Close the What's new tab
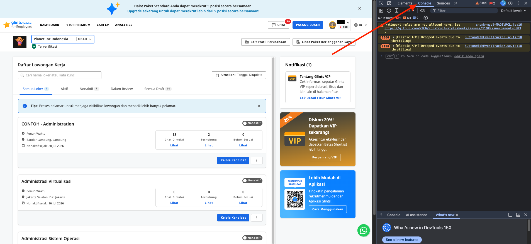Viewport: 531px width, 244px height. [x=457, y=215]
